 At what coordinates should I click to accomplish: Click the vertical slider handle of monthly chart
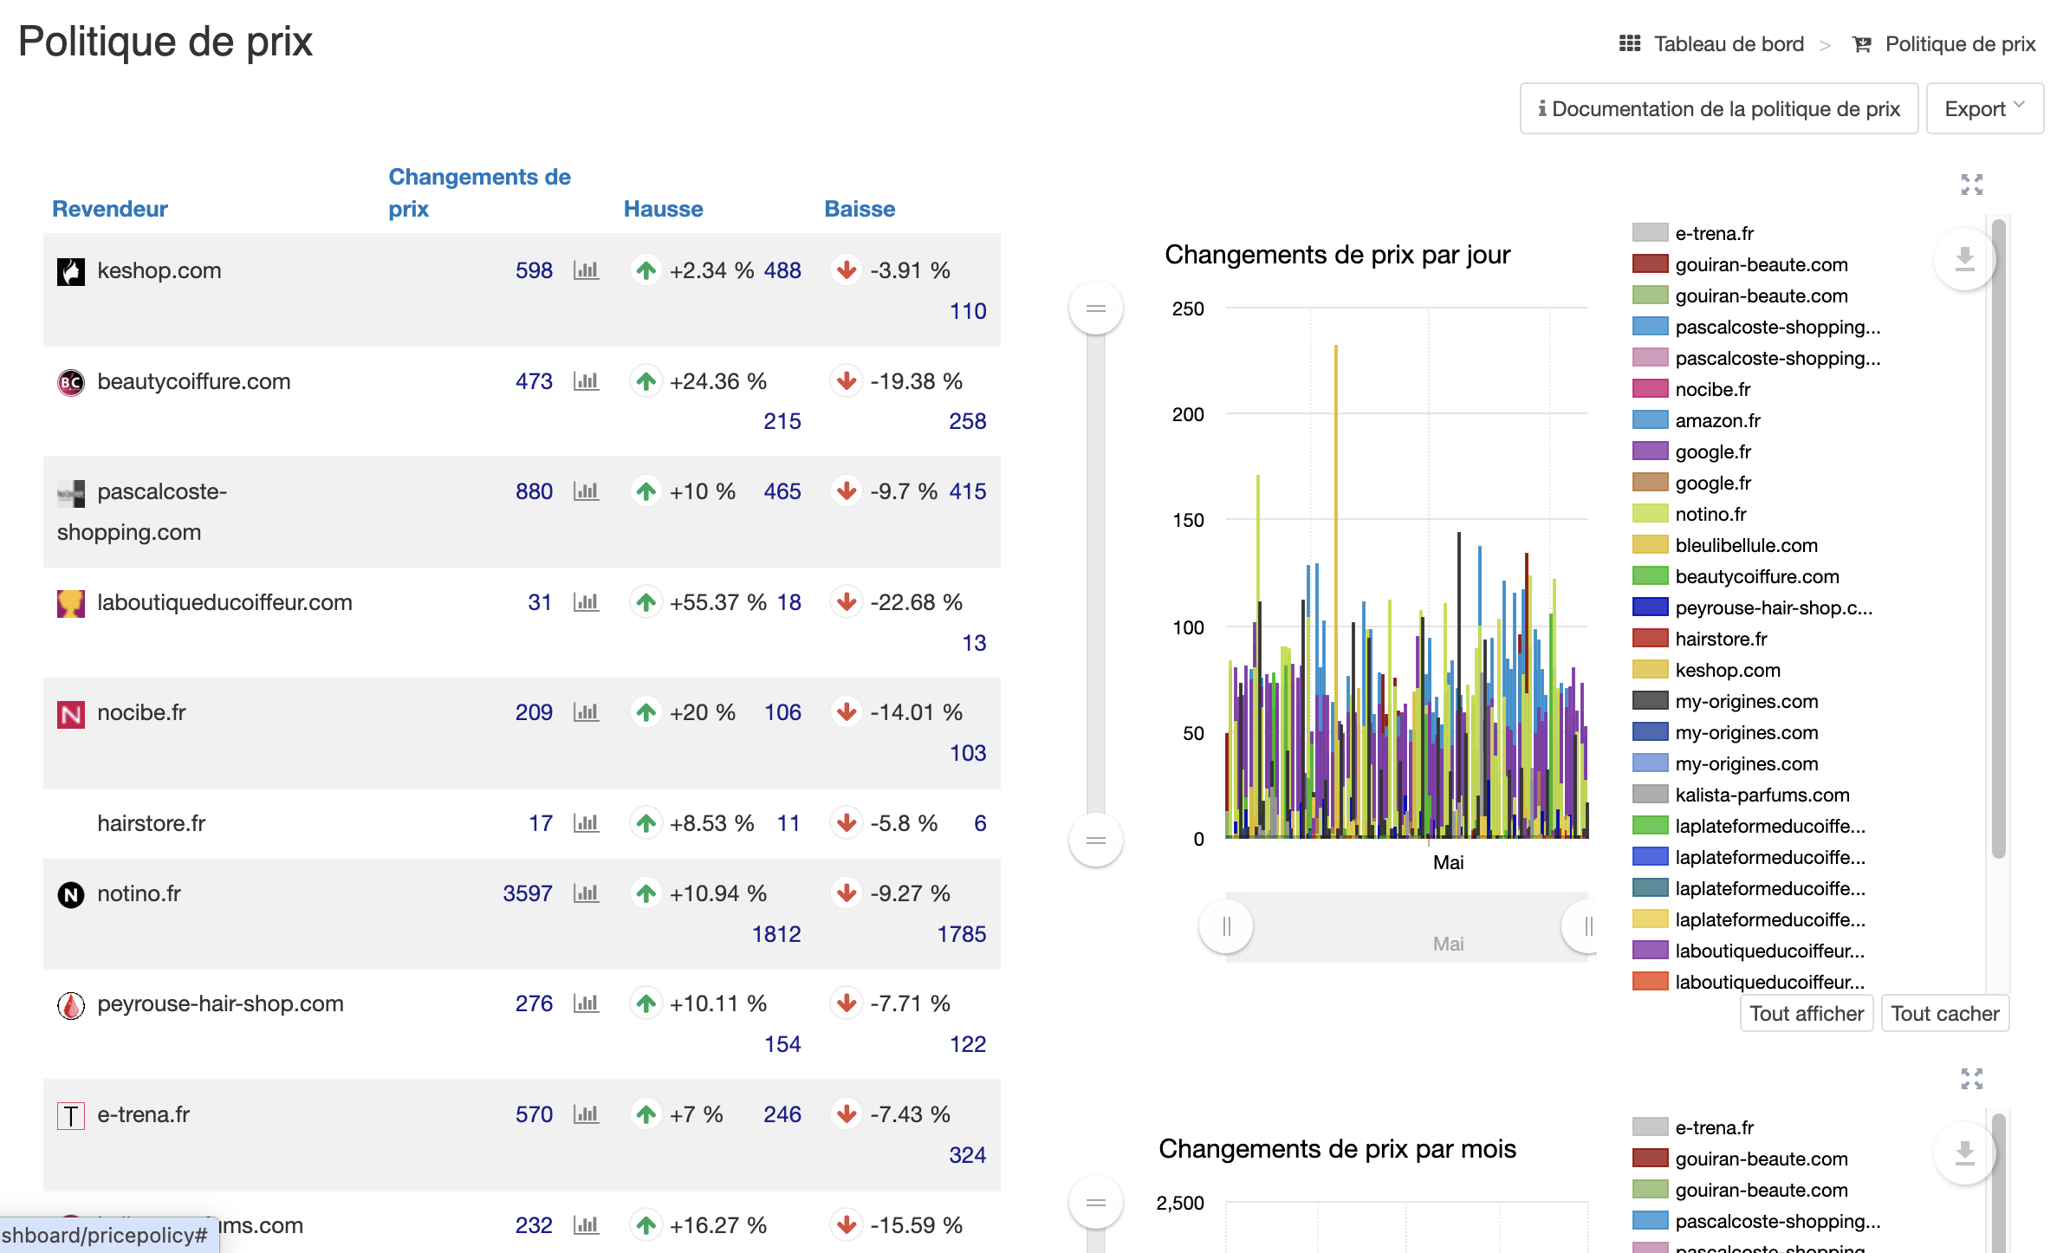point(1096,1203)
